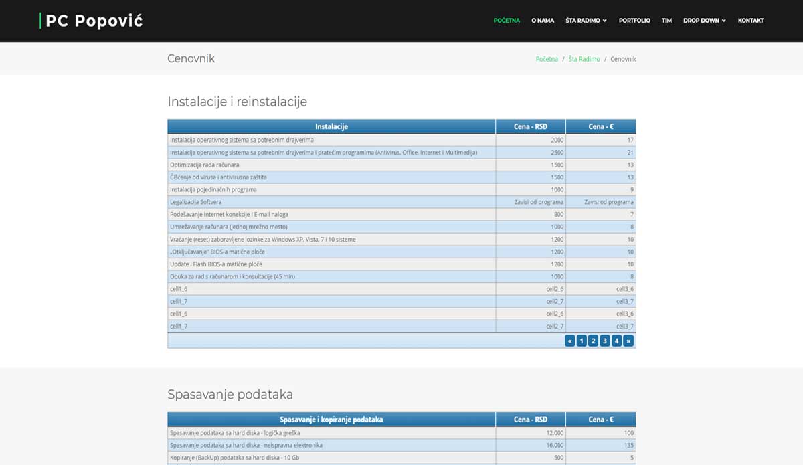This screenshot has height=465, width=803.
Task: Expand the ŠTA RADIMO dropdown menu
Action: (586, 21)
